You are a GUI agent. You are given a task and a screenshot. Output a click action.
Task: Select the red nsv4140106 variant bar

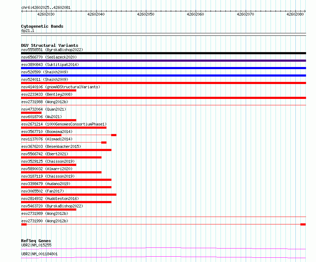point(49,90)
